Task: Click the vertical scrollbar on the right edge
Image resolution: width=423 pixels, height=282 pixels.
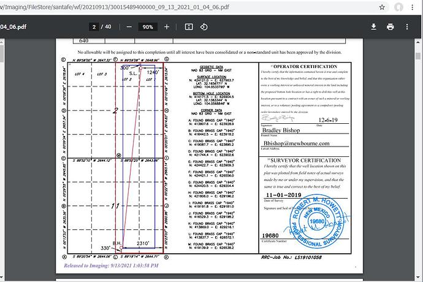Action: coord(420,153)
